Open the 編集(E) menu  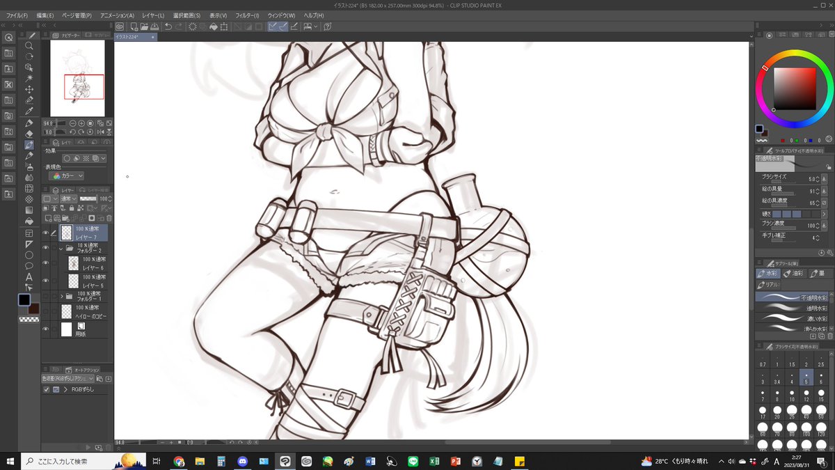pos(45,15)
